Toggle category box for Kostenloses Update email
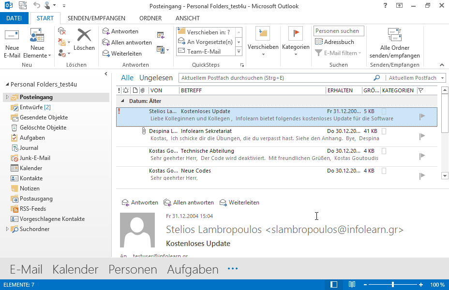This screenshot has height=290, width=449. (x=384, y=111)
